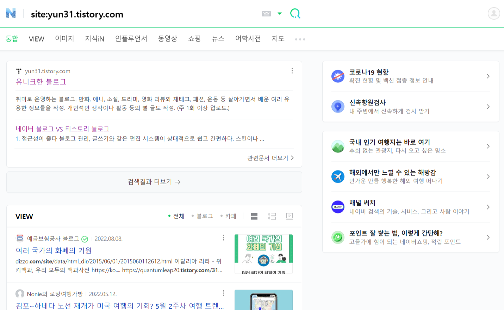This screenshot has width=504, height=310.
Task: Click the 검색결과 더보기 button
Action: [x=154, y=182]
